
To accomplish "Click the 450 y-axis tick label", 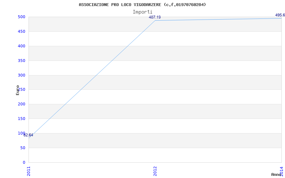I will [x=21, y=31].
